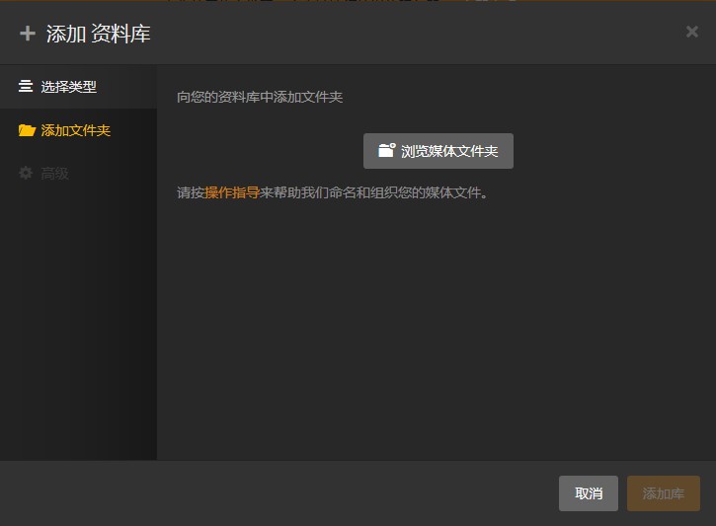716x526 pixels.
Task: Open the 操作指导 link
Action: (232, 192)
